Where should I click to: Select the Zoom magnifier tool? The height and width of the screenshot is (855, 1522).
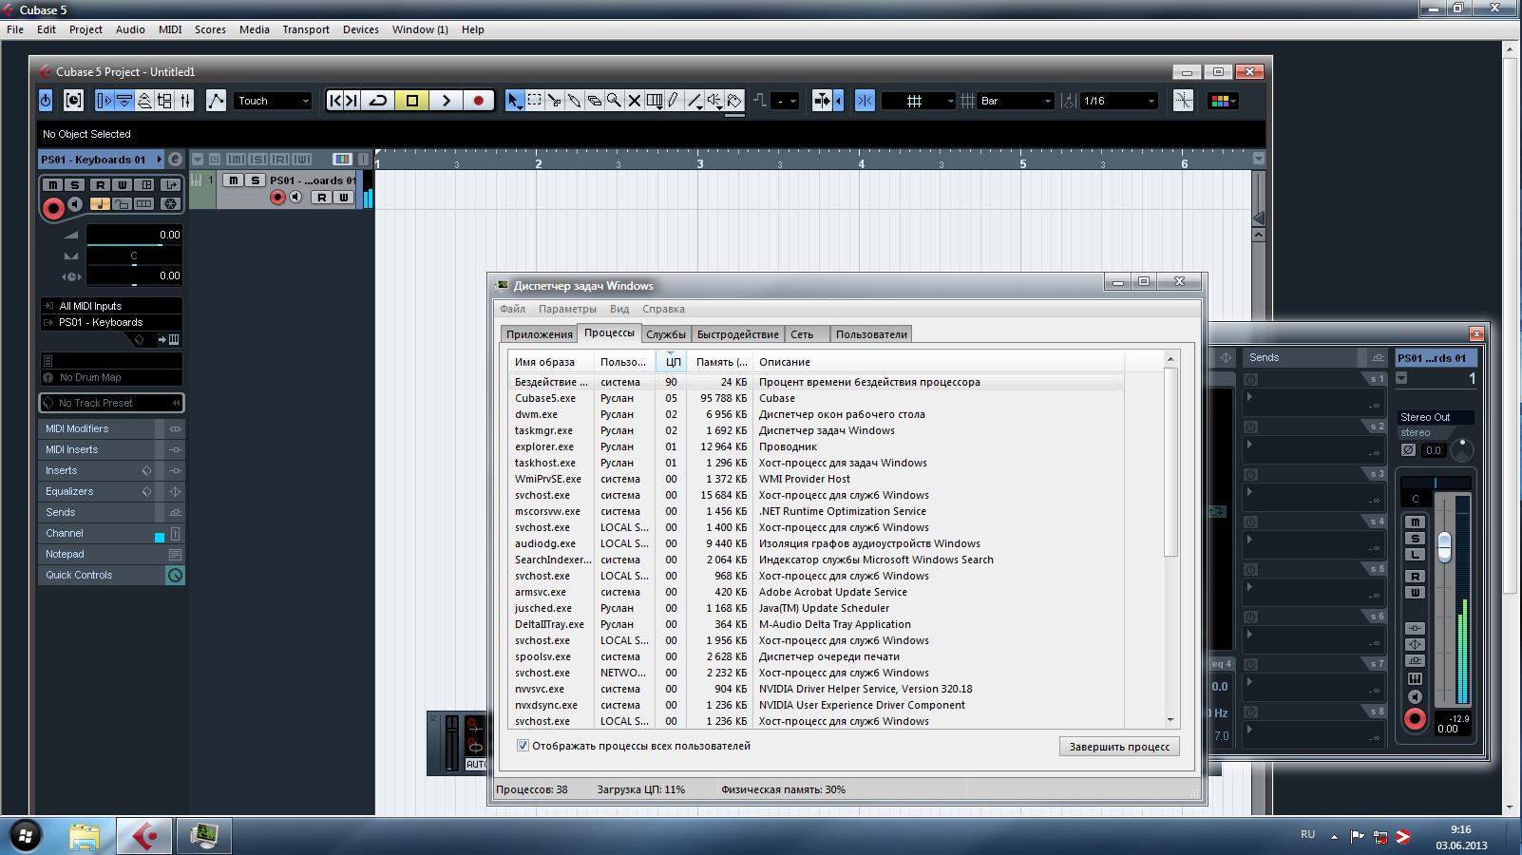point(614,101)
